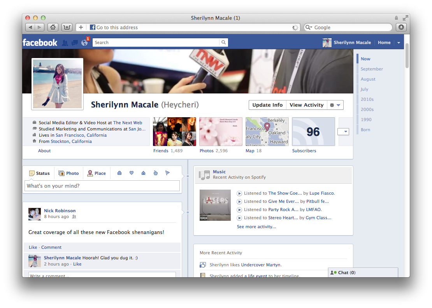Select the Place composer tab
Screen dimensions: 432x308
[97, 173]
